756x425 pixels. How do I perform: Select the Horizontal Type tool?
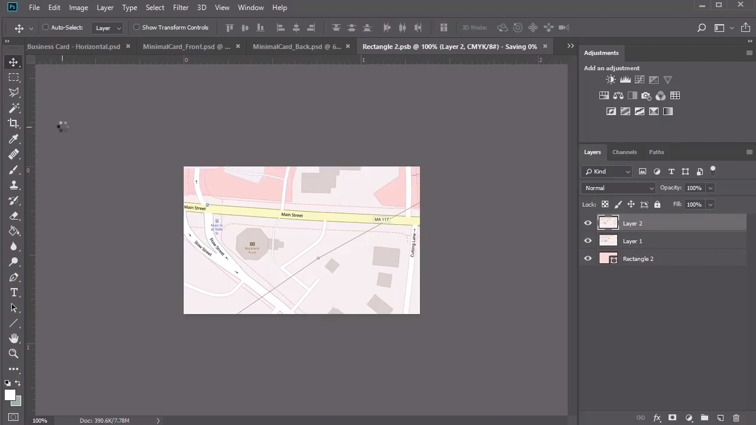pos(14,293)
